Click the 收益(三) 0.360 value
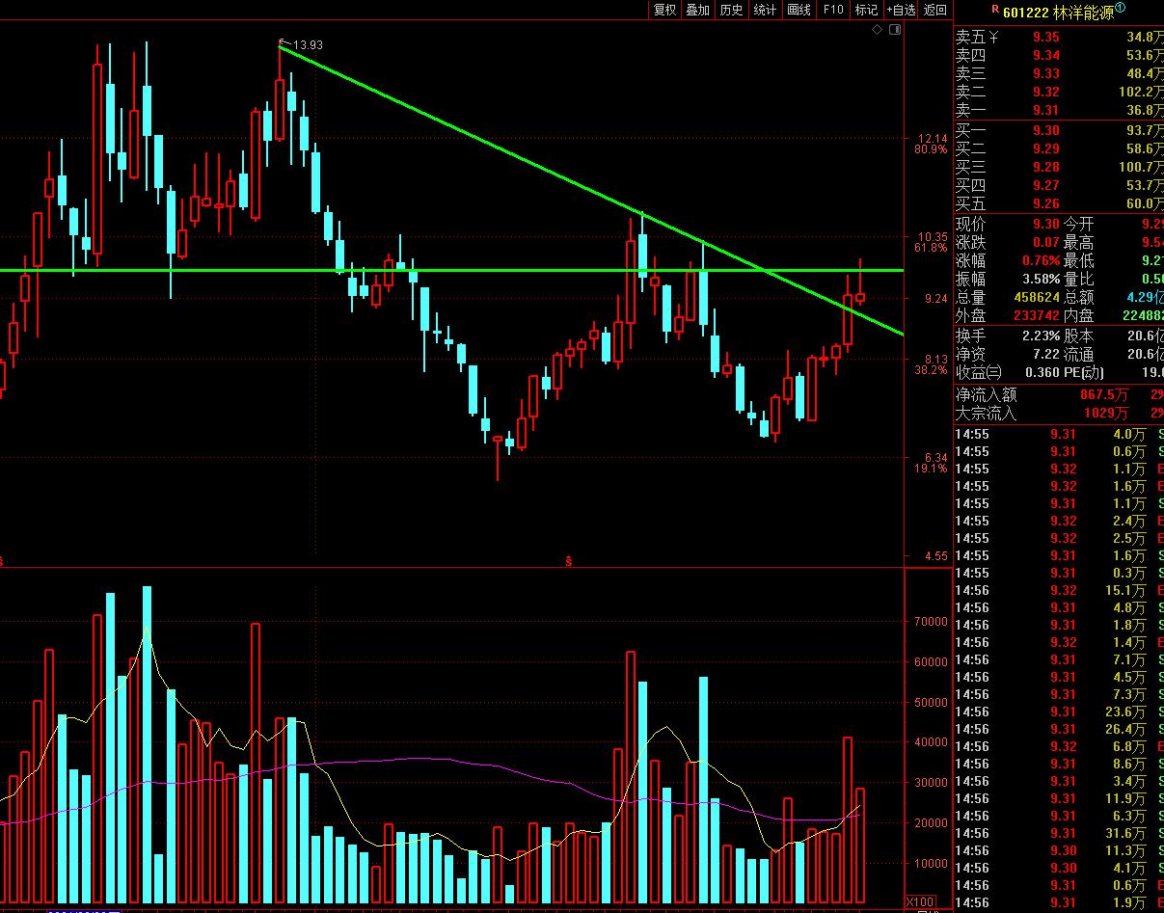 (1042, 372)
